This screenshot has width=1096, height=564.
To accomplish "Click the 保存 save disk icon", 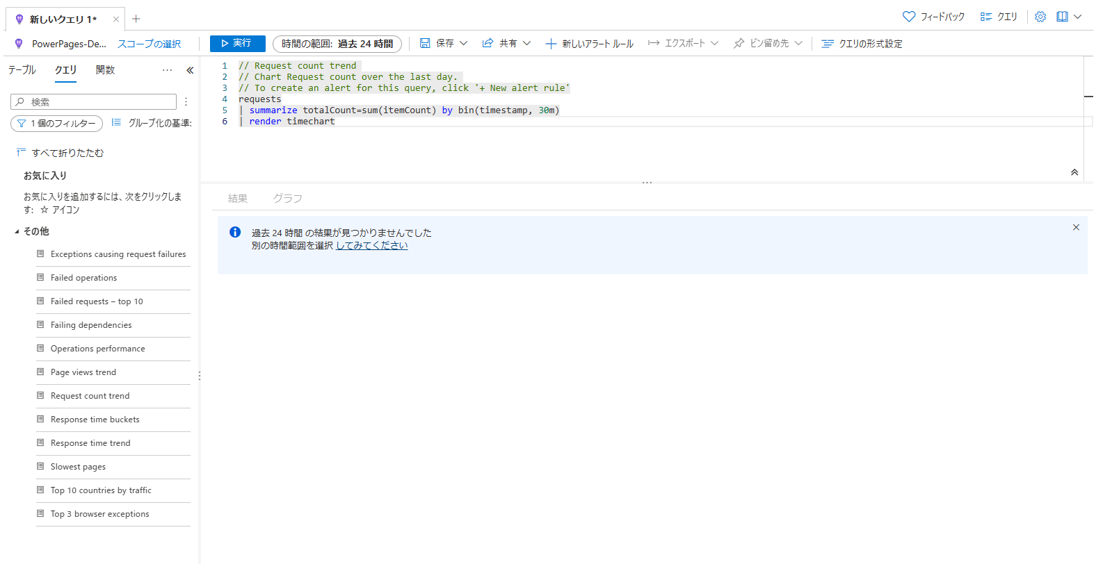I will pyautogui.click(x=424, y=43).
